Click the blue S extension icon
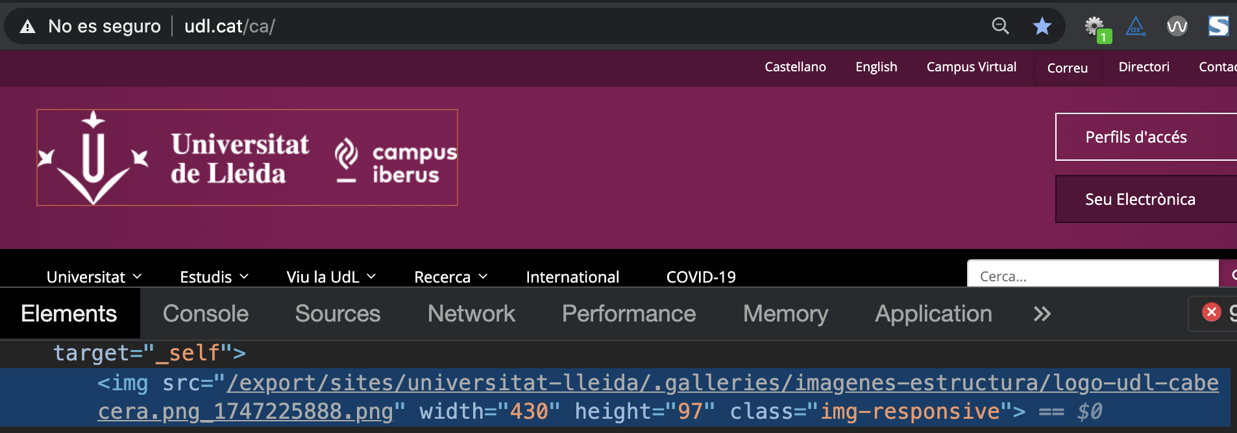 coord(1218,27)
